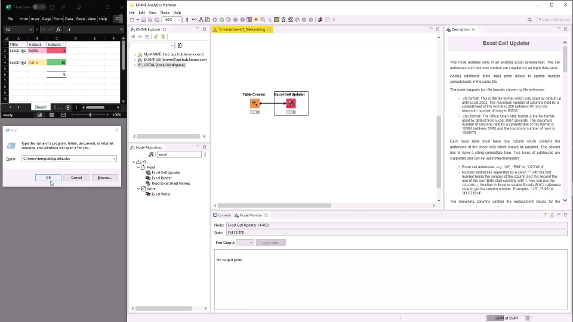Viewport: 573px width, 322px height.
Task: Open Excel search magnifier in title bar
Action: click(x=63, y=7)
